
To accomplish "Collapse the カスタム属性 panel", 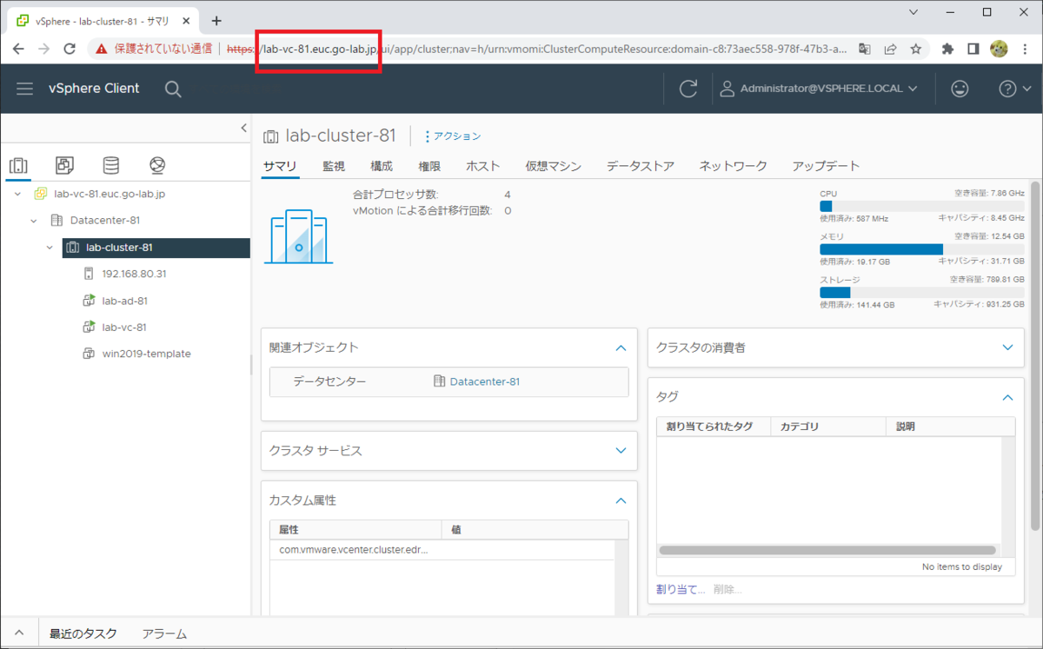I will pos(621,500).
